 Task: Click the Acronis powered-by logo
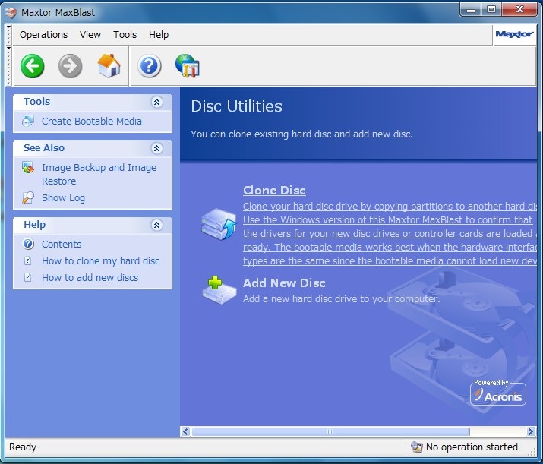click(x=498, y=392)
